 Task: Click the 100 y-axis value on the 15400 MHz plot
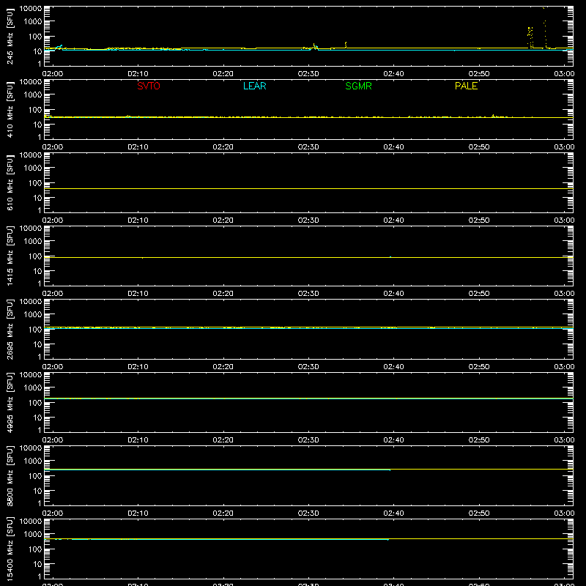point(34,549)
